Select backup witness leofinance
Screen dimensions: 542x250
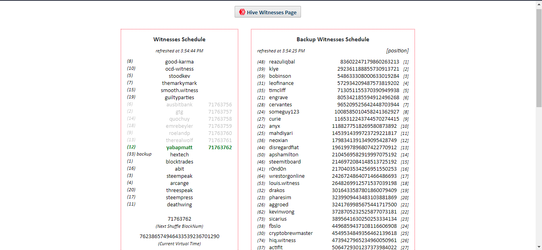(282, 83)
